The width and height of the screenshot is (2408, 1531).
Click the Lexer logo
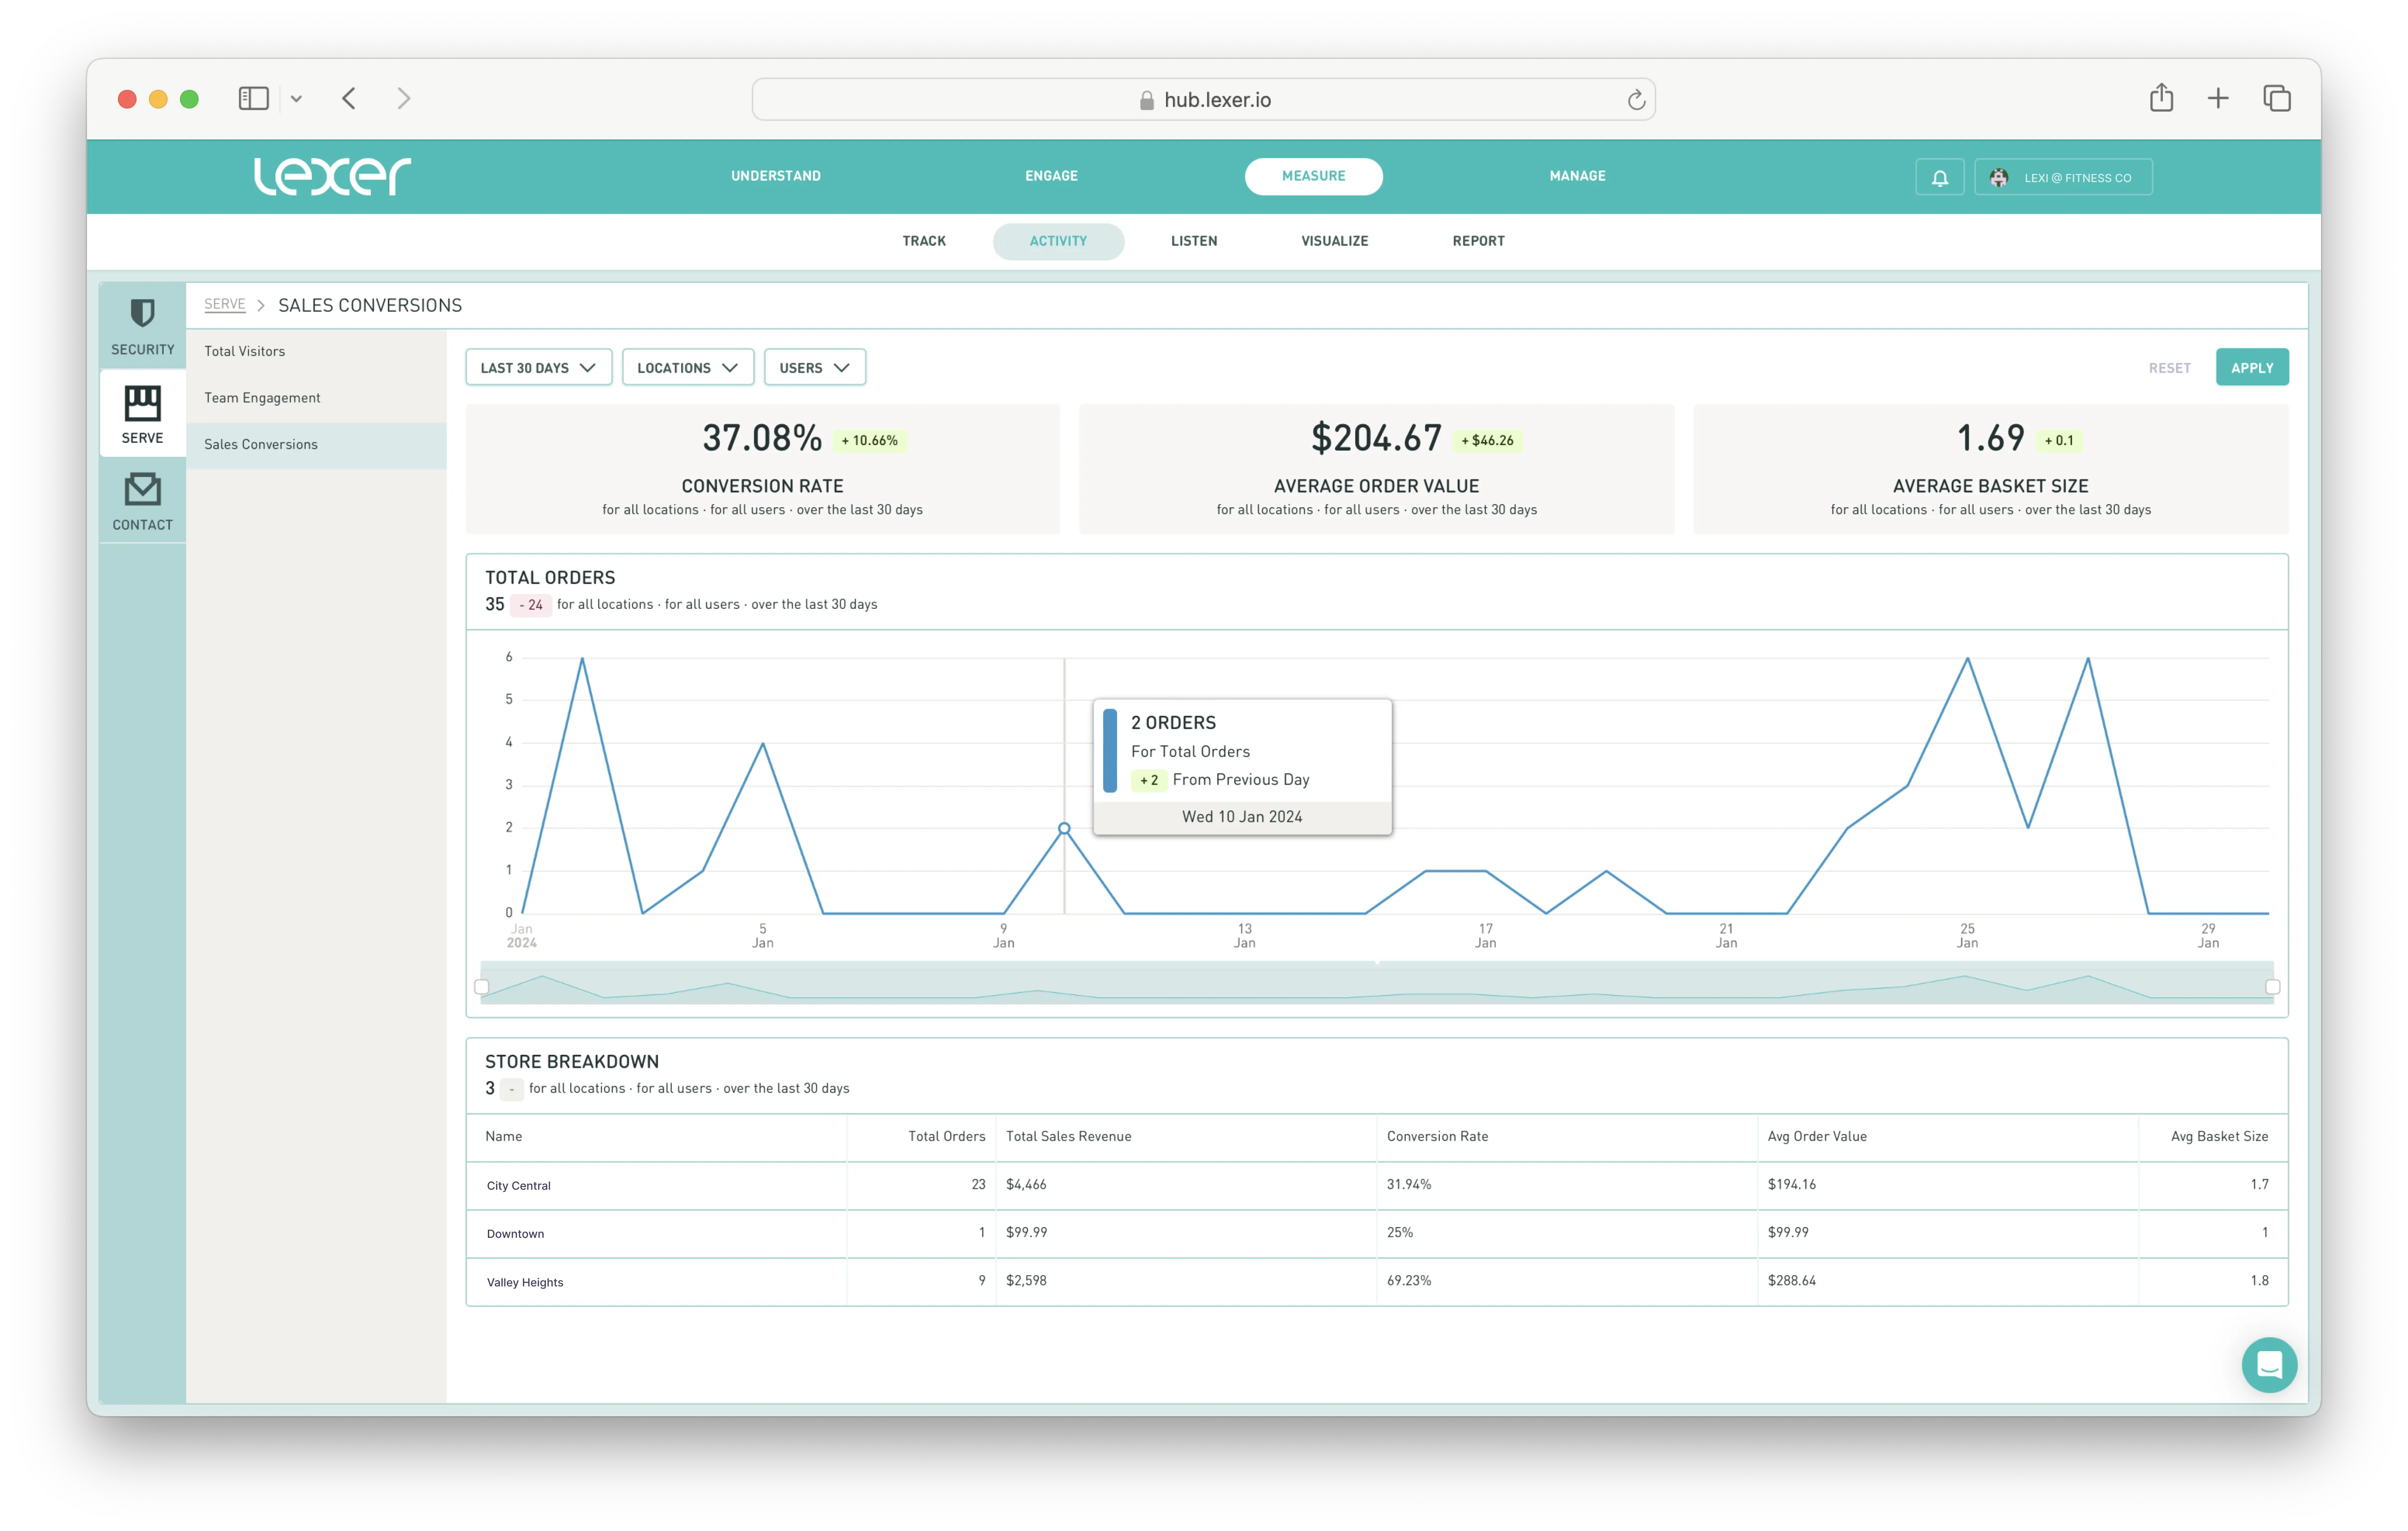click(332, 176)
